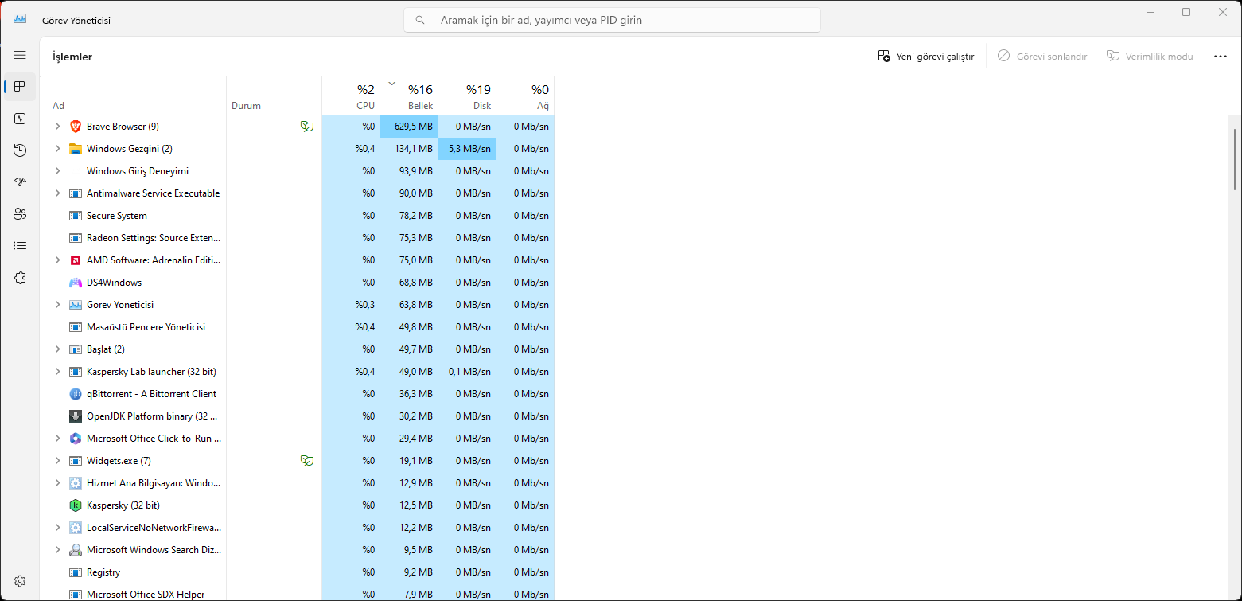Open the App history icon in sidebar
Screen dimensions: 1242x601
click(x=20, y=150)
